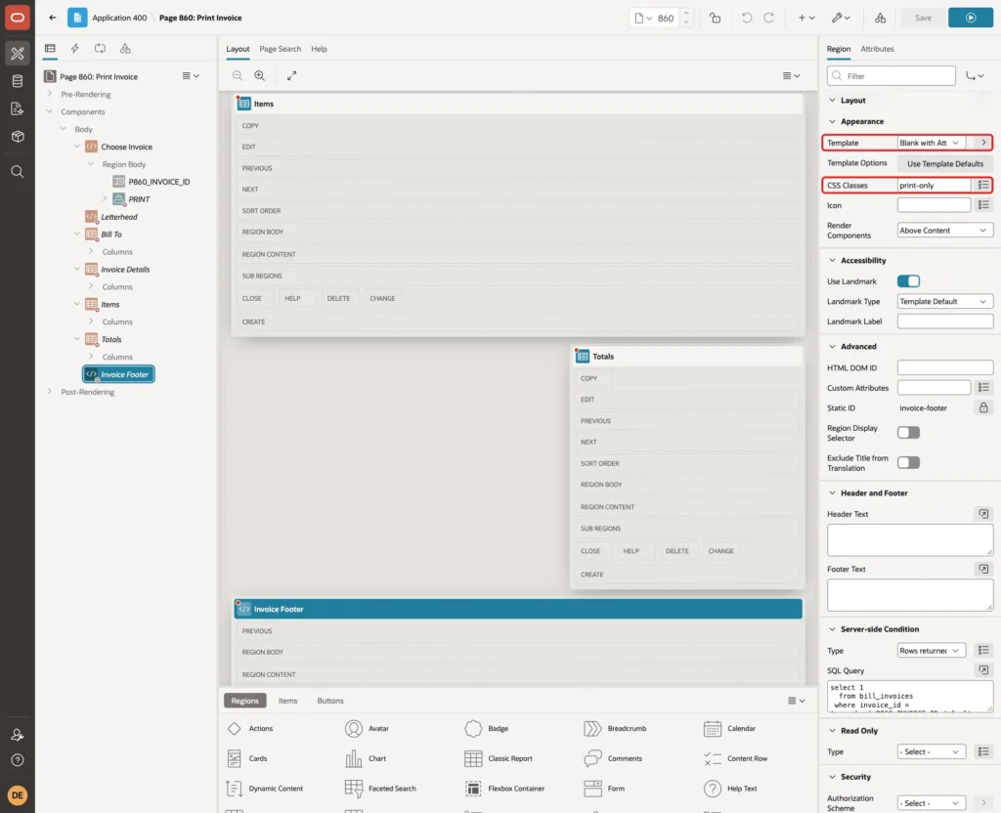
Task: Switch to the Page Search tab
Action: click(x=280, y=49)
